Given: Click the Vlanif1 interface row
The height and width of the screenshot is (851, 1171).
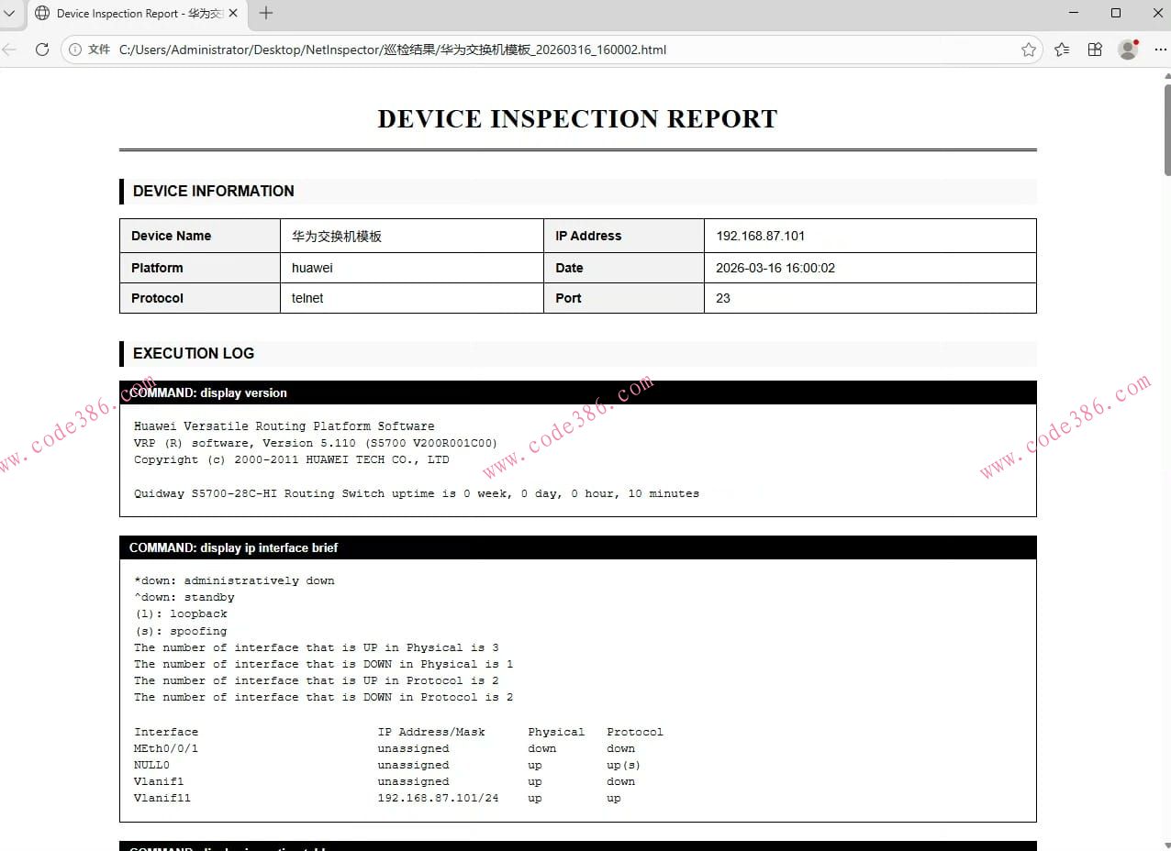Looking at the screenshot, I should (385, 781).
